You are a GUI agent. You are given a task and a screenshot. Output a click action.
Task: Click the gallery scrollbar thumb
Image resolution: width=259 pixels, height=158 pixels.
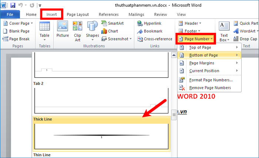(174, 115)
